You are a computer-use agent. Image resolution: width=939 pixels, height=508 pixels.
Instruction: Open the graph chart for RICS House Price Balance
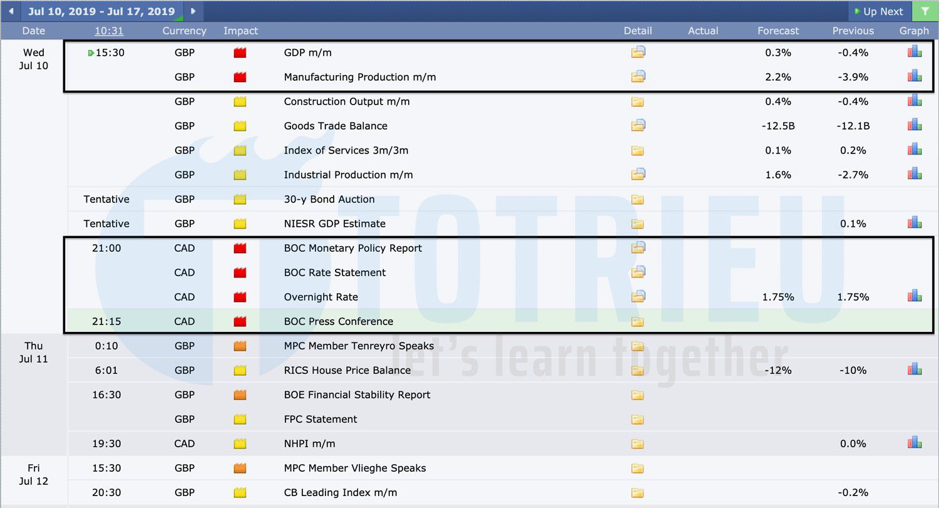click(x=914, y=370)
